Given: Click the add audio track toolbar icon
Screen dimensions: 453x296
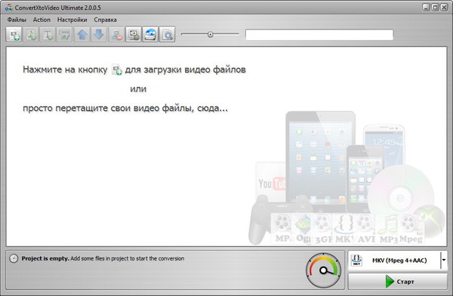Looking at the screenshot, I should click(x=31, y=35).
